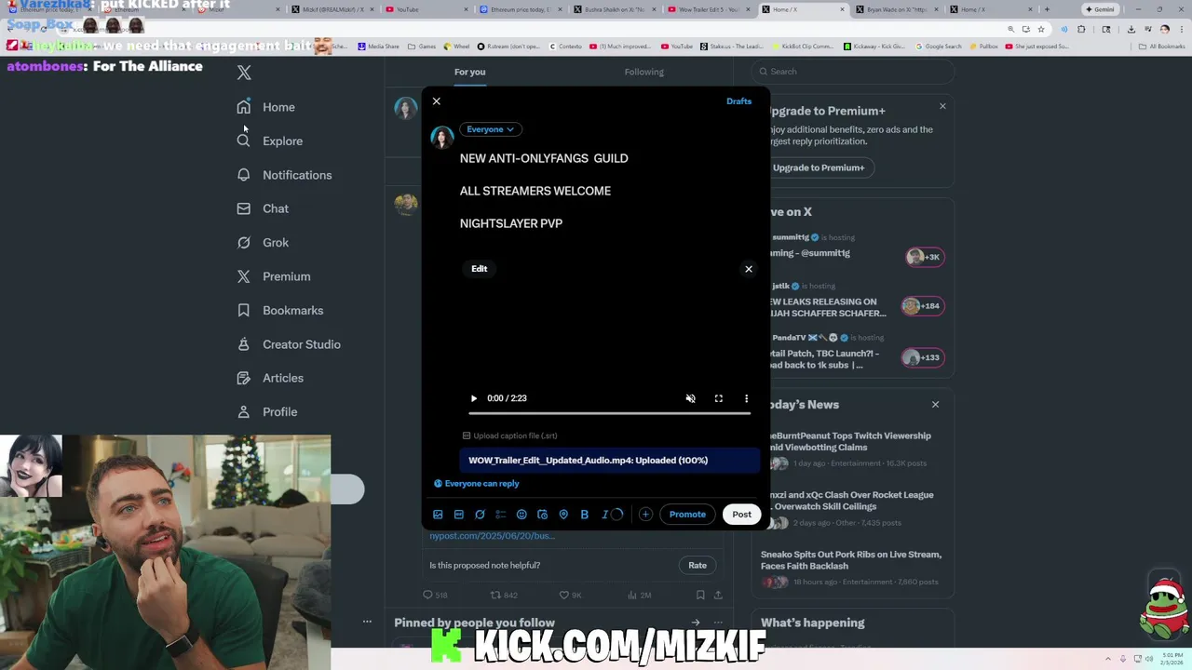Add media image to post
The width and height of the screenshot is (1192, 670).
438,515
